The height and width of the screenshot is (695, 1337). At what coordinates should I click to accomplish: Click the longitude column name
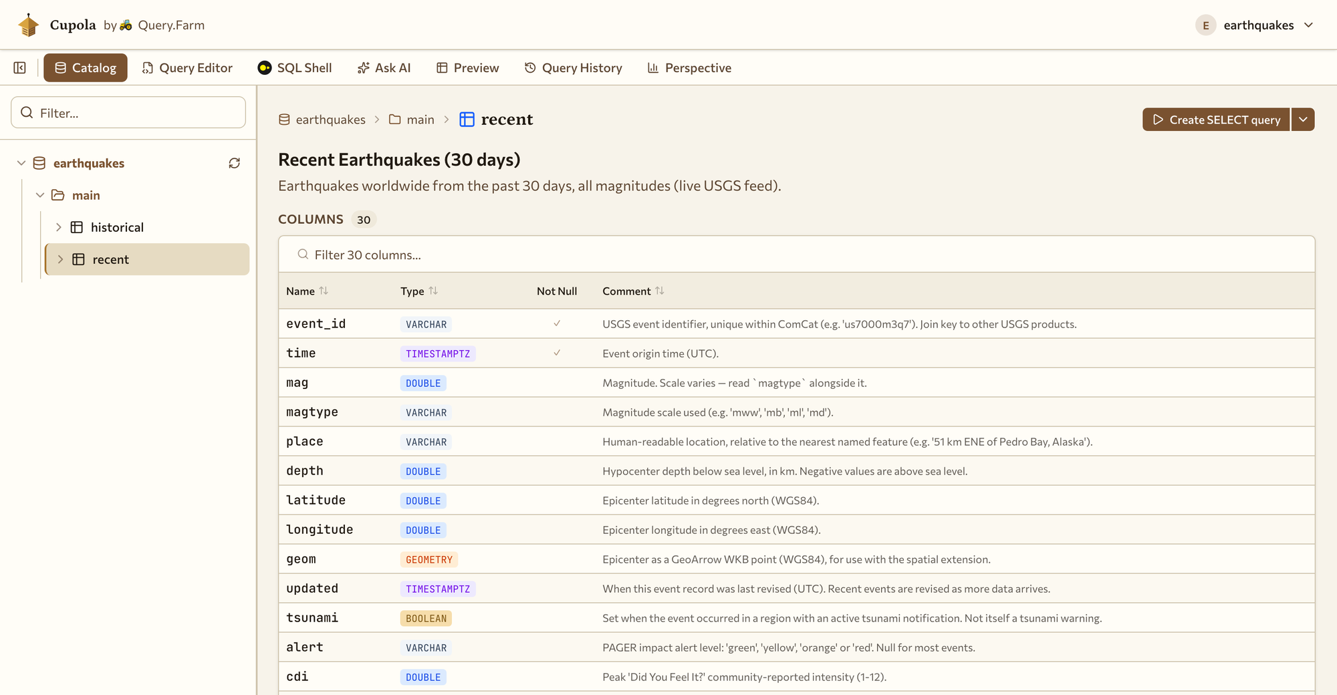tap(320, 530)
